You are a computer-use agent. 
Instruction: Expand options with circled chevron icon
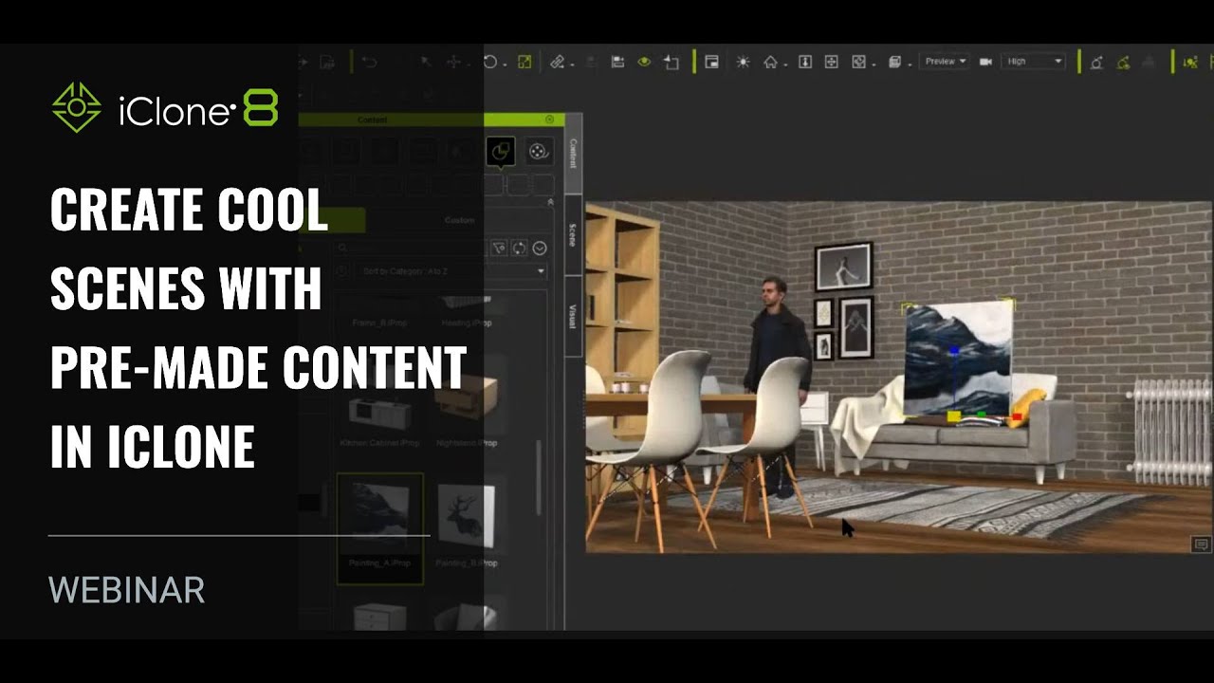540,248
